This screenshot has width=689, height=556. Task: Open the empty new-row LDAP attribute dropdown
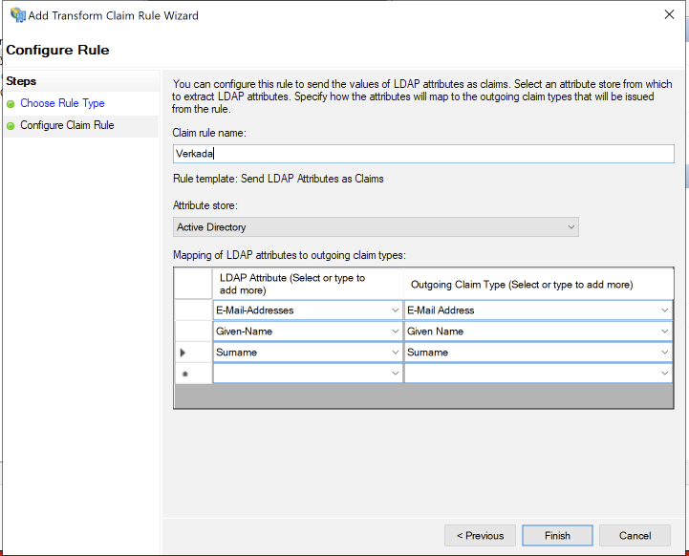tap(396, 374)
